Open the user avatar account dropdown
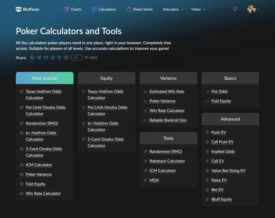Image resolution: width=275 pixels, height=218 pixels. coord(253,9)
